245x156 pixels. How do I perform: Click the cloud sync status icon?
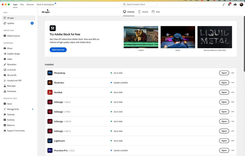click(x=235, y=5)
